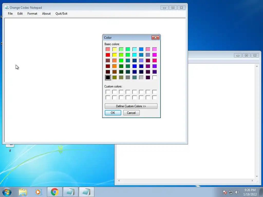The height and width of the screenshot is (197, 263).
Task: Click left arrow of background window's horizontal scrollbar
Action: pos(119,181)
